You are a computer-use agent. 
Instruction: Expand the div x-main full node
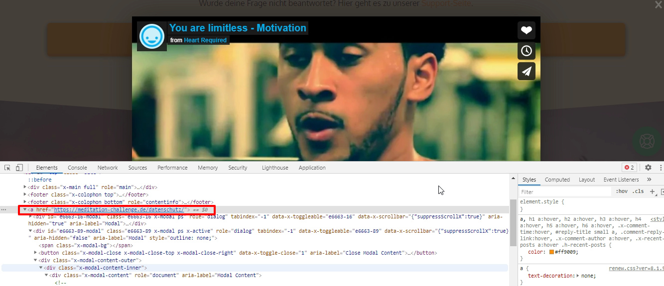(25, 187)
